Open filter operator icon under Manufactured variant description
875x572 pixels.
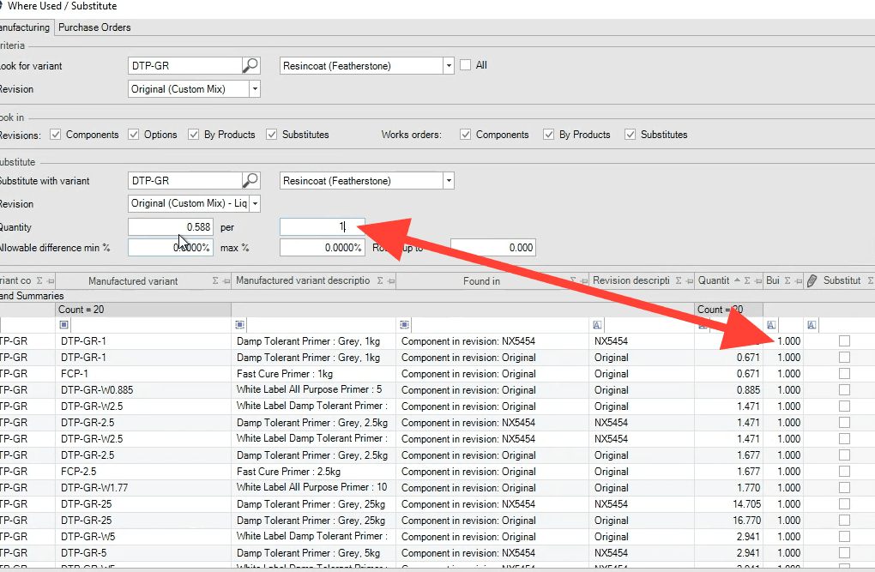(x=240, y=325)
